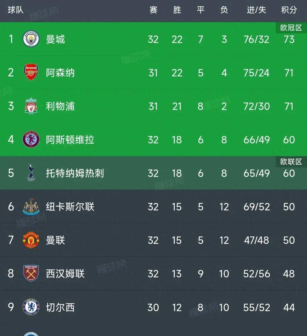Click the Manchester United crest
This screenshot has width=307, height=336.
point(31,240)
